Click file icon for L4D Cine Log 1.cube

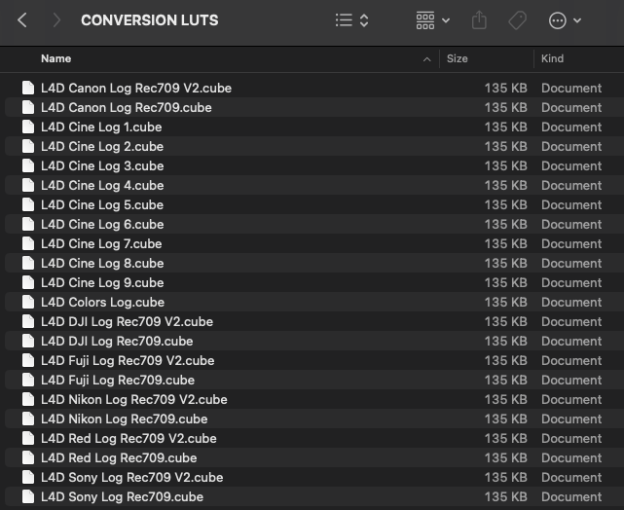[28, 127]
